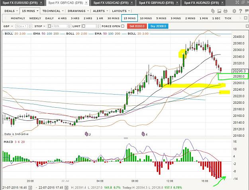Close the EUR/USD tab
This screenshot has width=249, height=190.
(41, 3)
